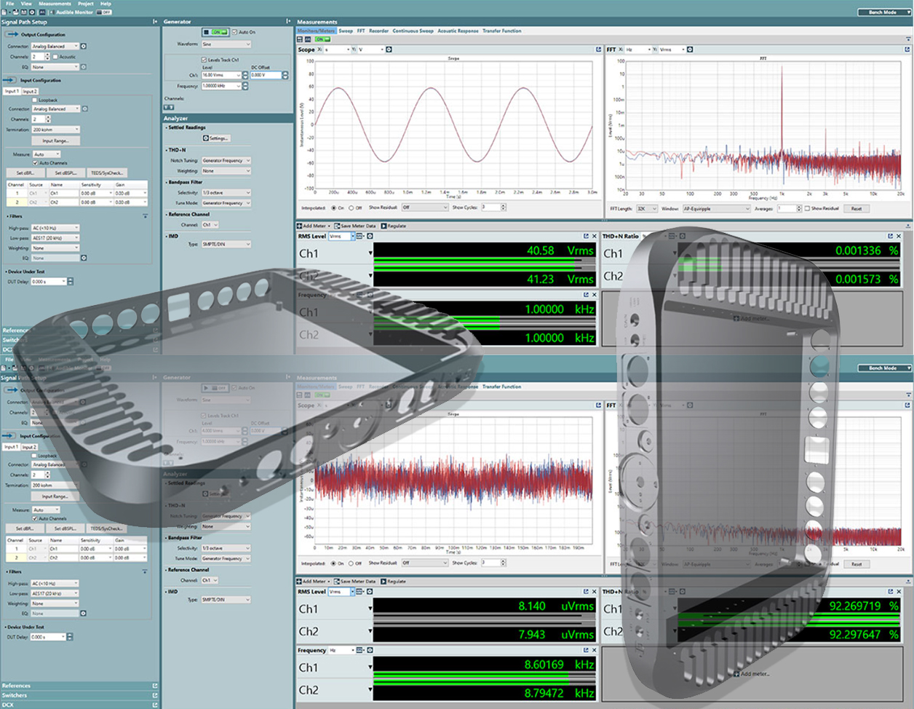Collapse the Signal Path Setup panel
This screenshot has width=914, height=709.
(x=155, y=22)
